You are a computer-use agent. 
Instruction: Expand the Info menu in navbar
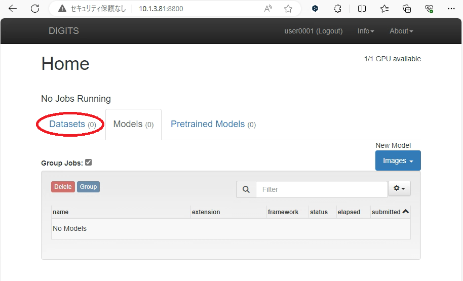click(x=366, y=31)
